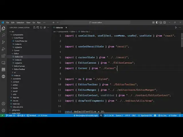Toggle the bottom panel
The width and height of the screenshot is (183, 137).
[x=161, y=23]
